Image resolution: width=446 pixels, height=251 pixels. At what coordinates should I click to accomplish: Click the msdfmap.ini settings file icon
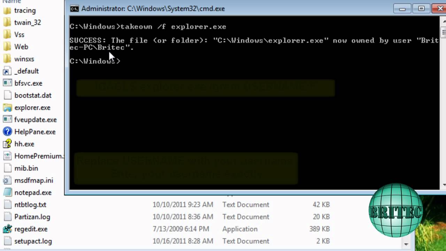7,181
